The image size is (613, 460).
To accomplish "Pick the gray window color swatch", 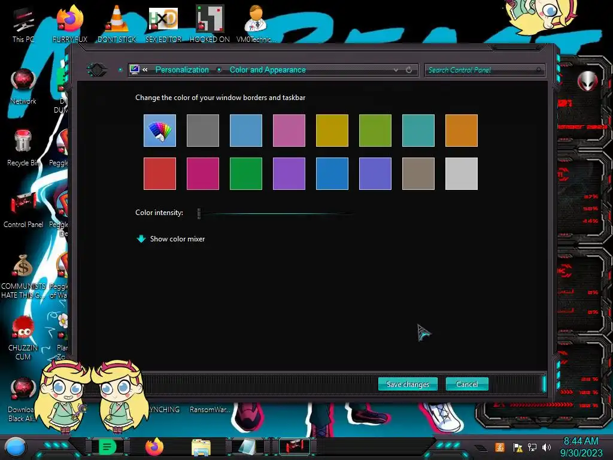I will (x=202, y=131).
